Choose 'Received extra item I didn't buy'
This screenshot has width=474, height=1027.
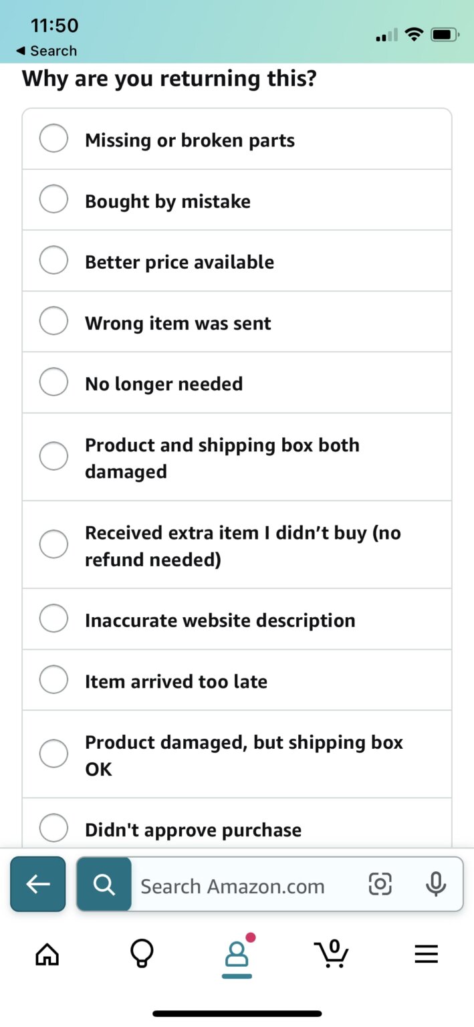pos(53,544)
